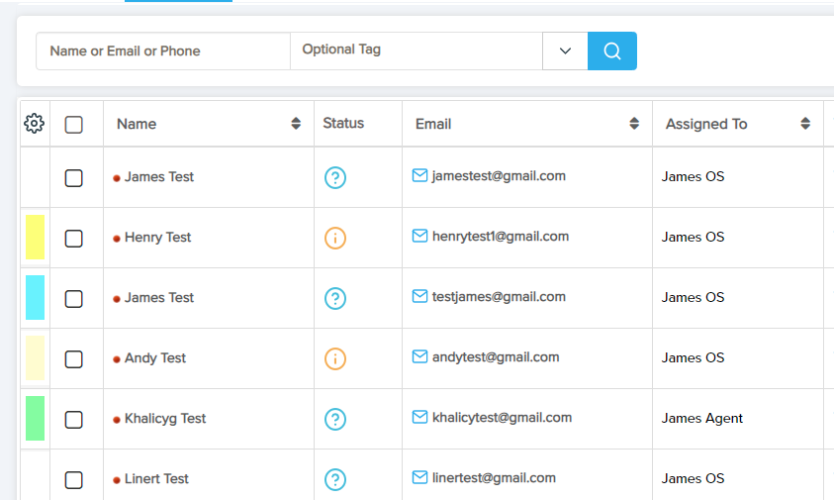Viewport: 834px width, 500px height.
Task: Click orange info status icon for Henry Test
Action: point(335,238)
